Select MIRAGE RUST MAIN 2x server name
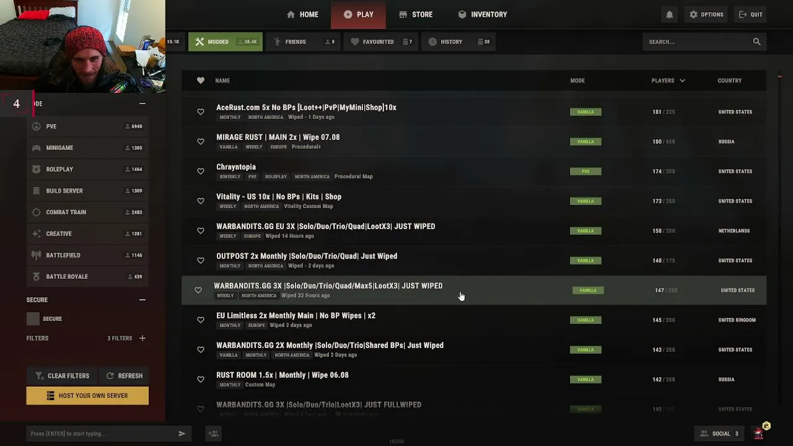Image resolution: width=793 pixels, height=446 pixels. click(278, 138)
